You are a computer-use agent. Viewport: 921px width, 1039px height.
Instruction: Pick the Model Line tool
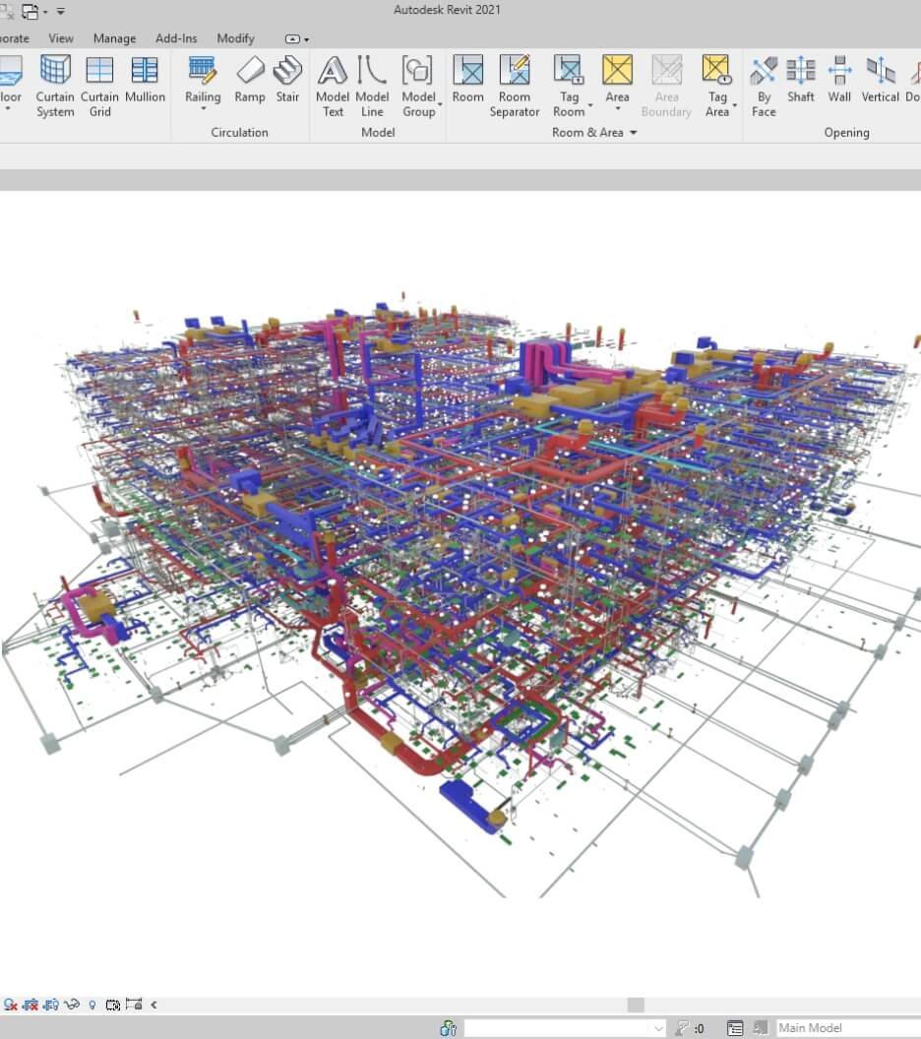[x=372, y=86]
